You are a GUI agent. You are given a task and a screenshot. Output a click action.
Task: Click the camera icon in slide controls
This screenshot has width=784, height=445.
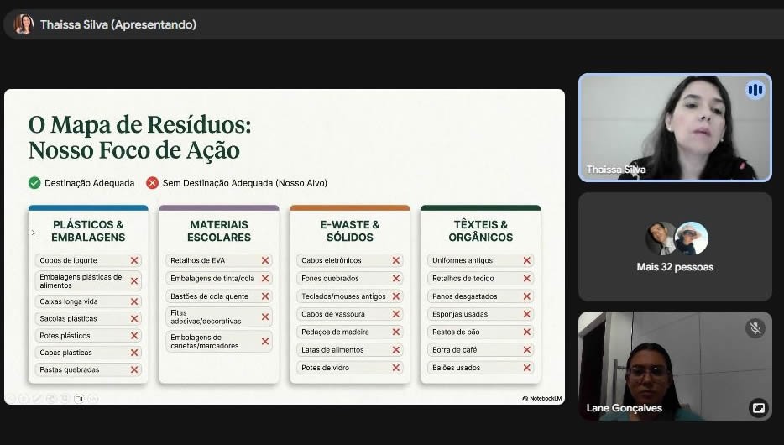(x=79, y=399)
